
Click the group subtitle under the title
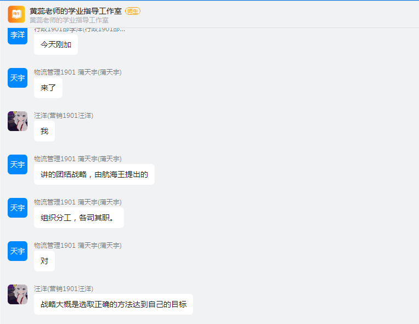69,20
